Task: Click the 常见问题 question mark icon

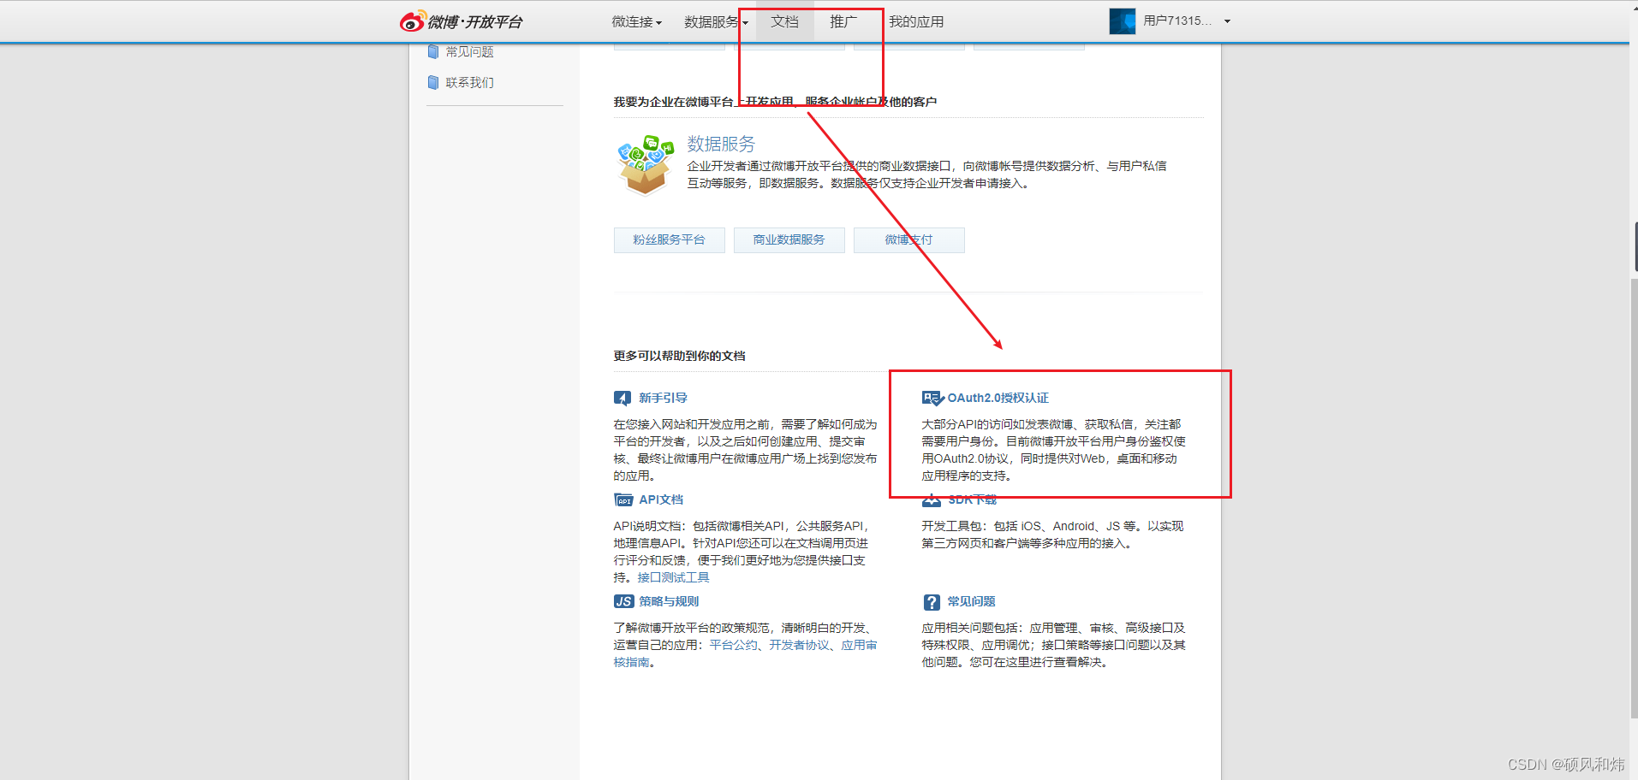Action: coord(932,600)
